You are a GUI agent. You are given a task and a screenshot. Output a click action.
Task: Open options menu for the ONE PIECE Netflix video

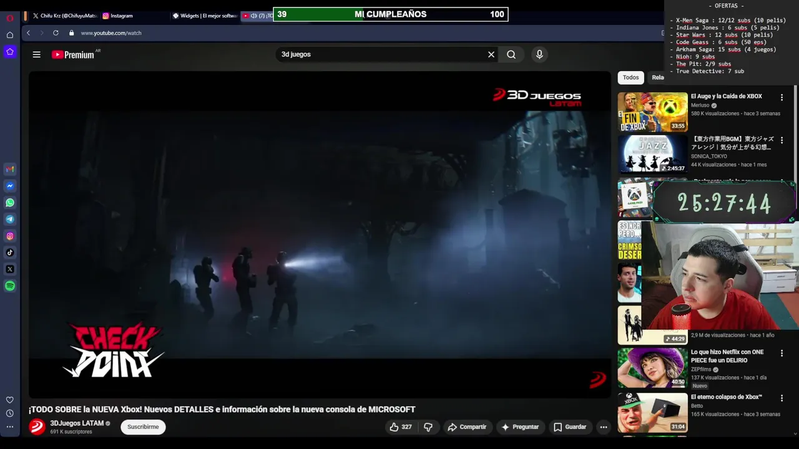point(782,354)
